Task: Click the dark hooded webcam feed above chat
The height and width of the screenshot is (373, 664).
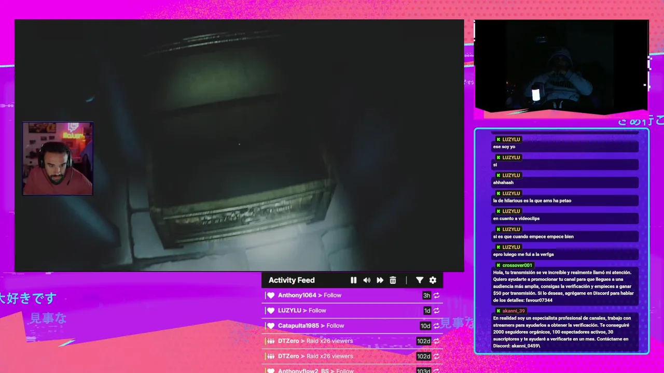Action: pos(561,66)
